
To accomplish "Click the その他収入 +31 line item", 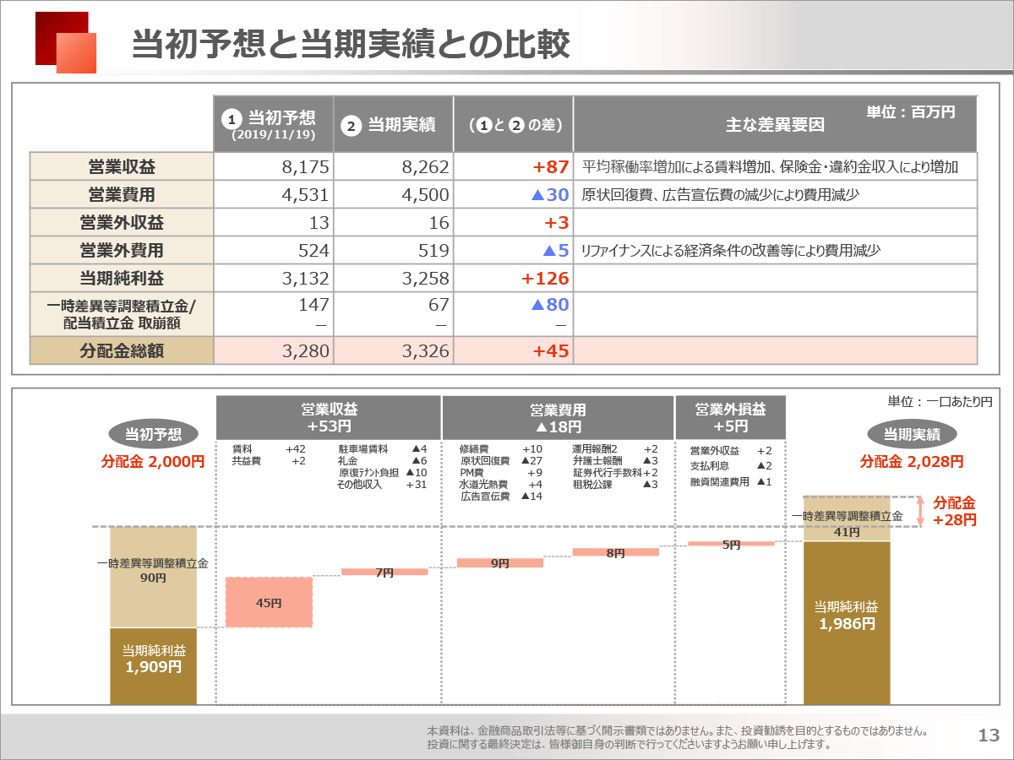I will pyautogui.click(x=383, y=485).
